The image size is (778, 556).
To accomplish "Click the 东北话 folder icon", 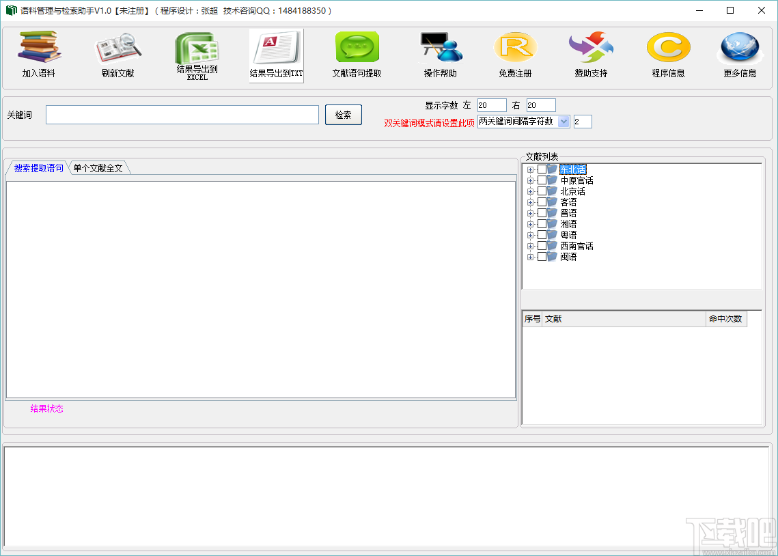I will click(x=553, y=169).
